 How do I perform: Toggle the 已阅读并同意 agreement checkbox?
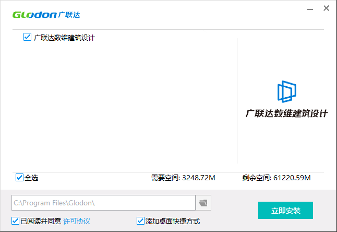pyautogui.click(x=15, y=221)
